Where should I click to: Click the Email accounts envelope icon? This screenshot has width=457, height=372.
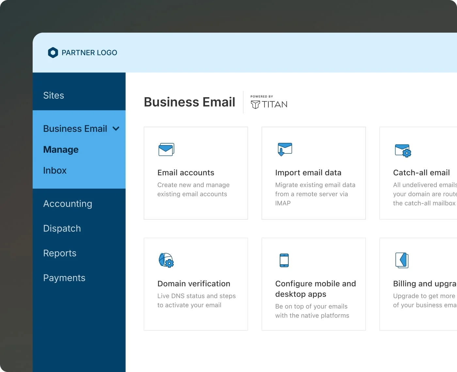point(166,149)
